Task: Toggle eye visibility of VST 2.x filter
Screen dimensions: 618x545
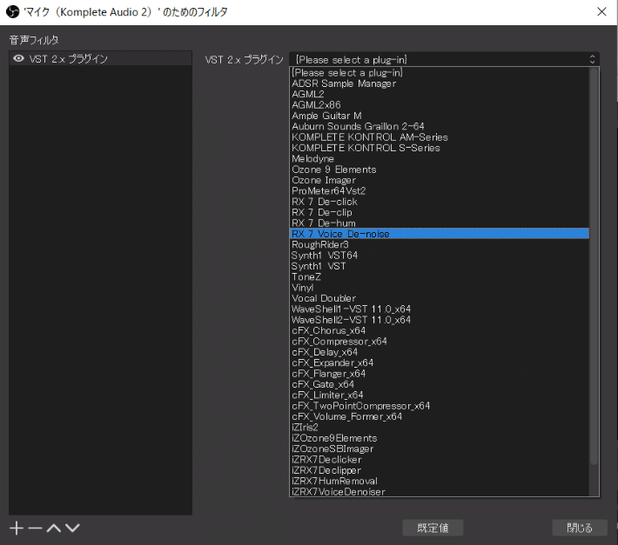Action: pyautogui.click(x=18, y=58)
